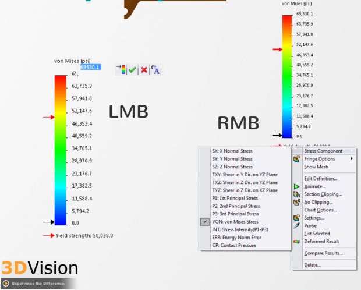The height and width of the screenshot is (290, 361).
Task: Expand the Stress Component submenu
Action: [x=323, y=151]
